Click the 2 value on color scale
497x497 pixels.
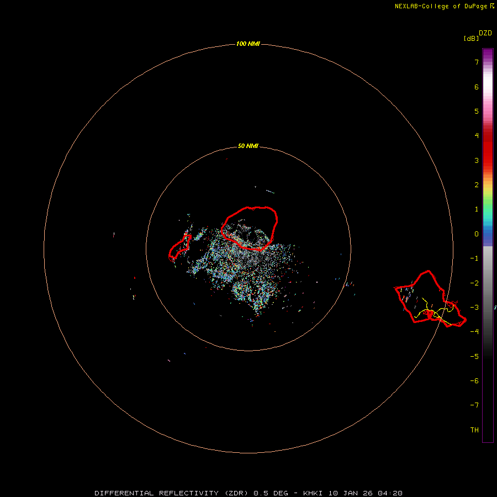point(477,185)
